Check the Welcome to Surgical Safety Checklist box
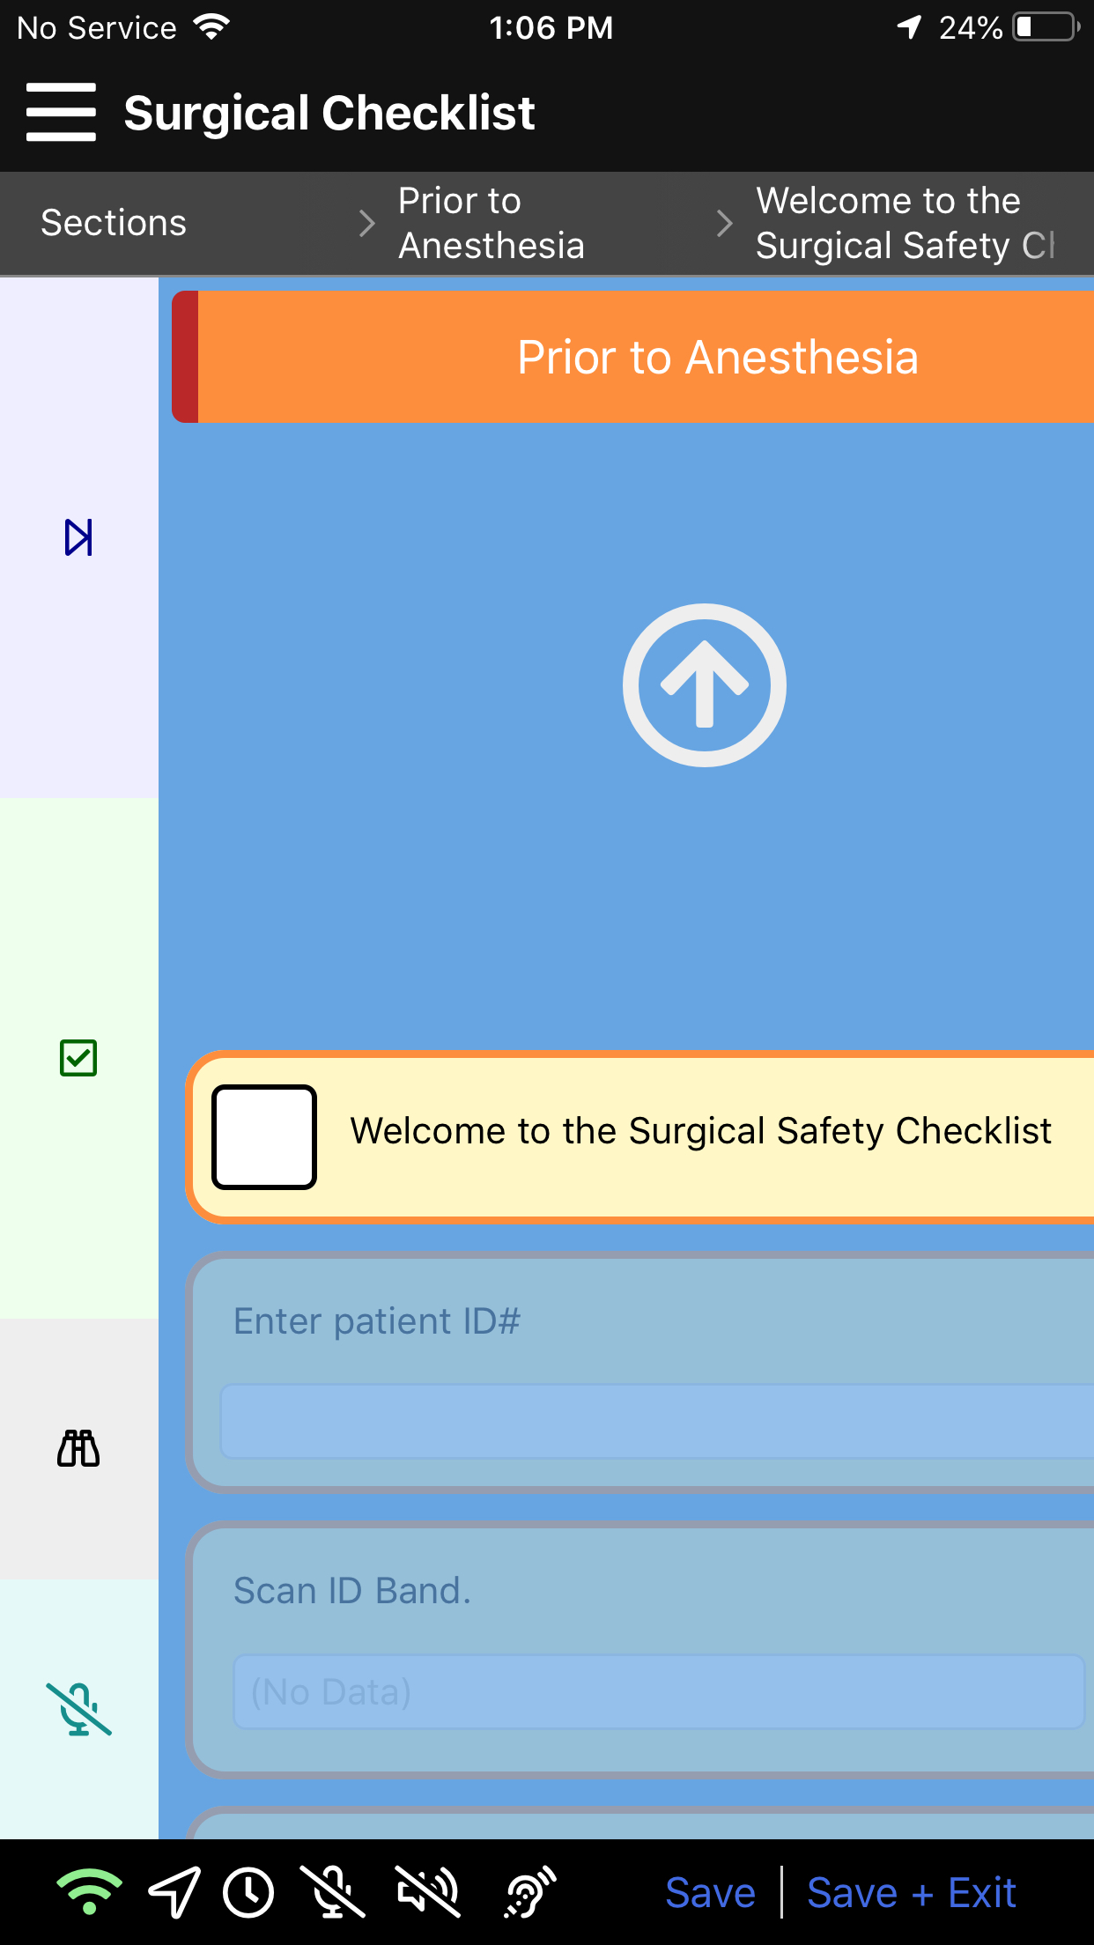1094x1945 pixels. [264, 1136]
